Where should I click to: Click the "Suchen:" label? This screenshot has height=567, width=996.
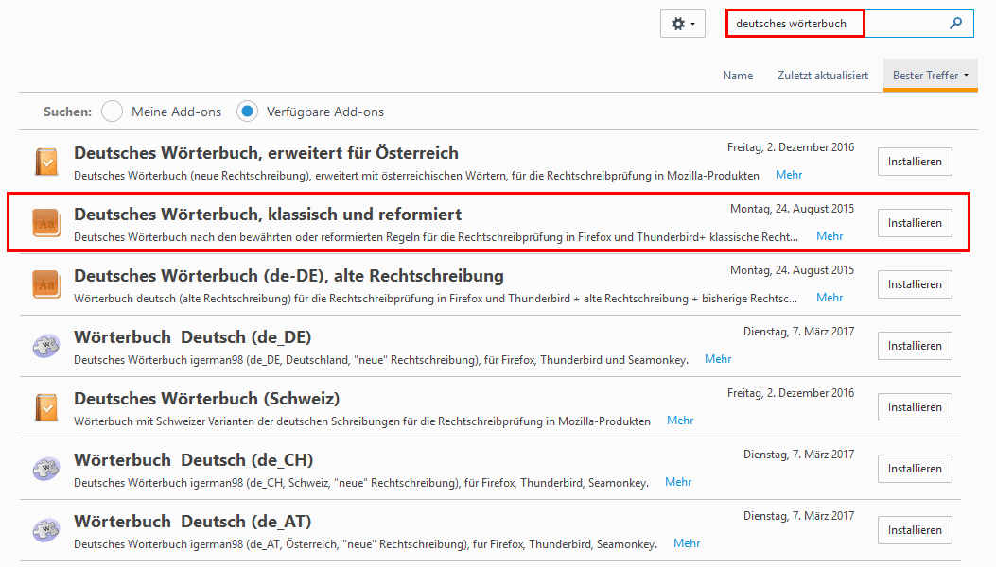pos(67,112)
